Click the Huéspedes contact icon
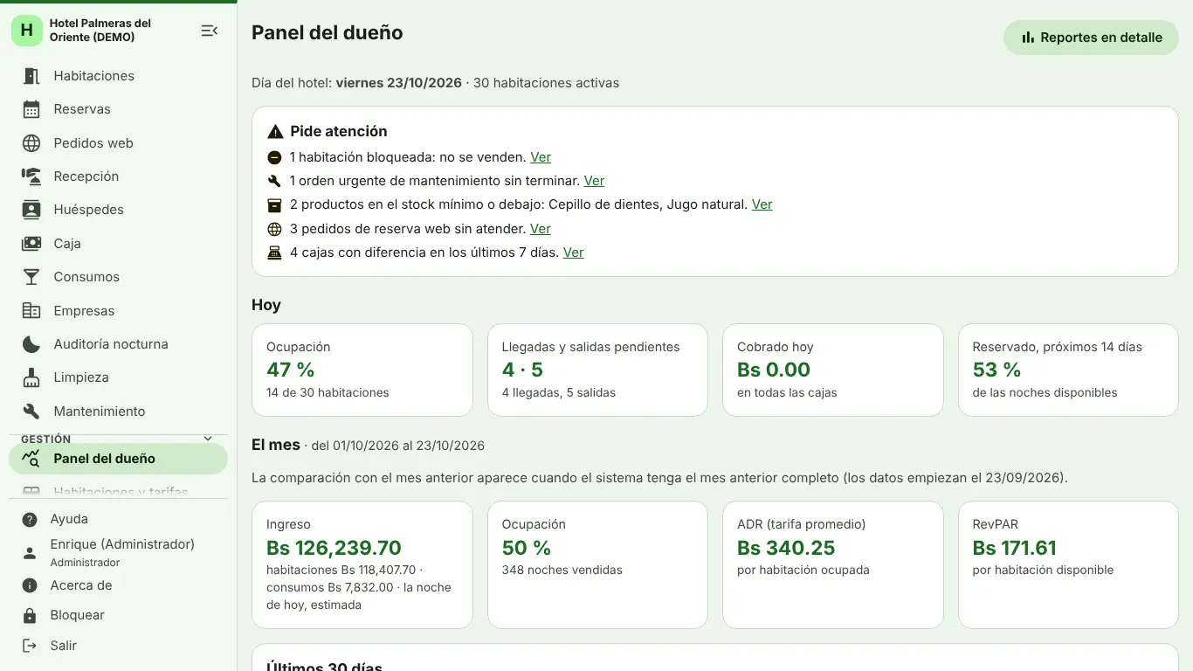The image size is (1193, 671). tap(31, 210)
